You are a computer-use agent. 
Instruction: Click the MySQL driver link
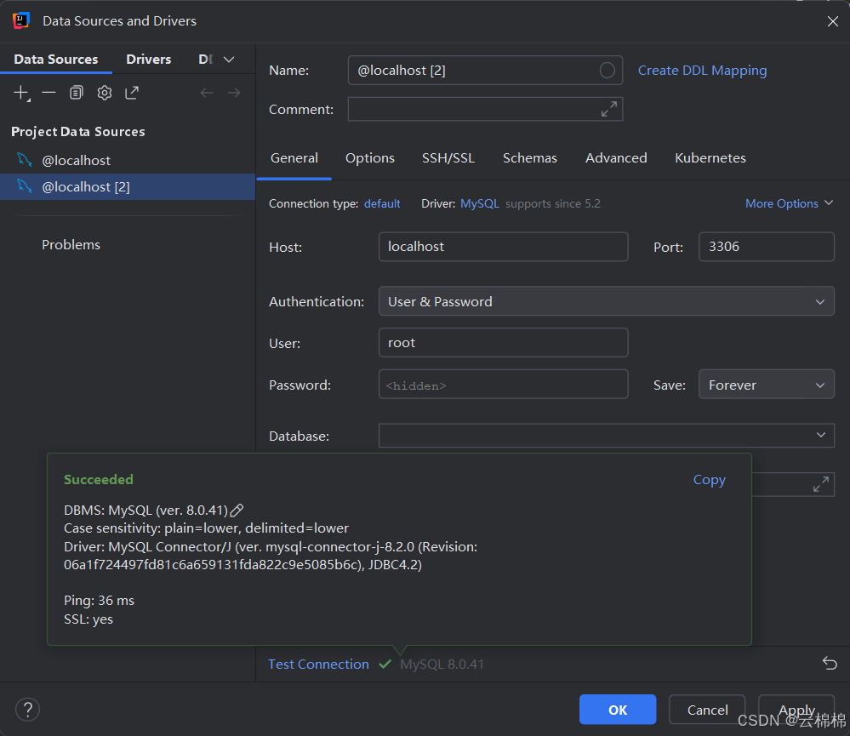(x=480, y=203)
